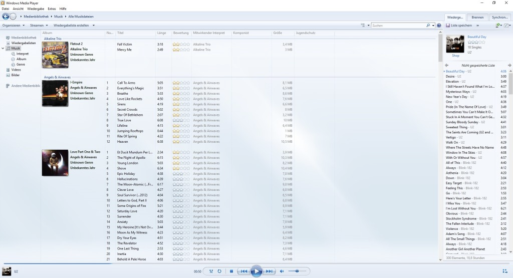Click Beautiful Day title link
513x278 pixels.
477,37
